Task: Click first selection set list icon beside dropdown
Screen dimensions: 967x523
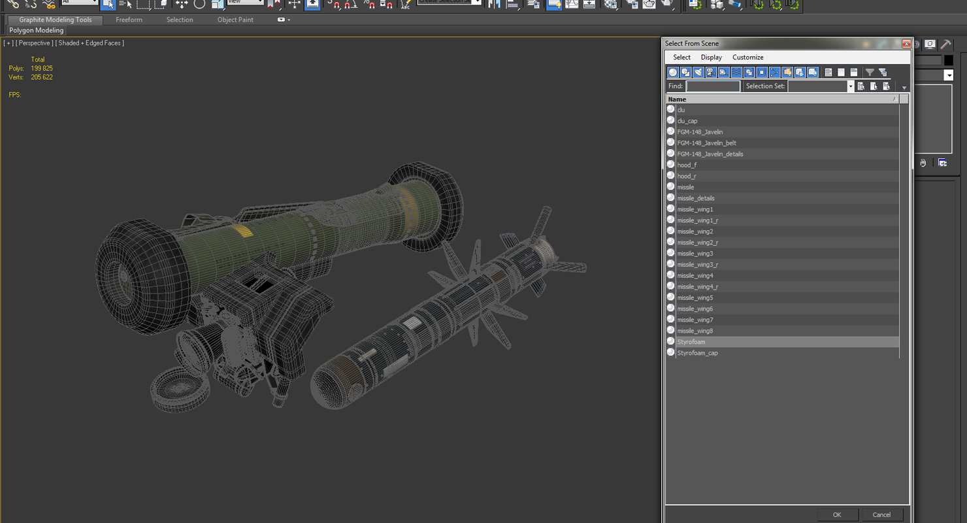Action: (x=861, y=86)
